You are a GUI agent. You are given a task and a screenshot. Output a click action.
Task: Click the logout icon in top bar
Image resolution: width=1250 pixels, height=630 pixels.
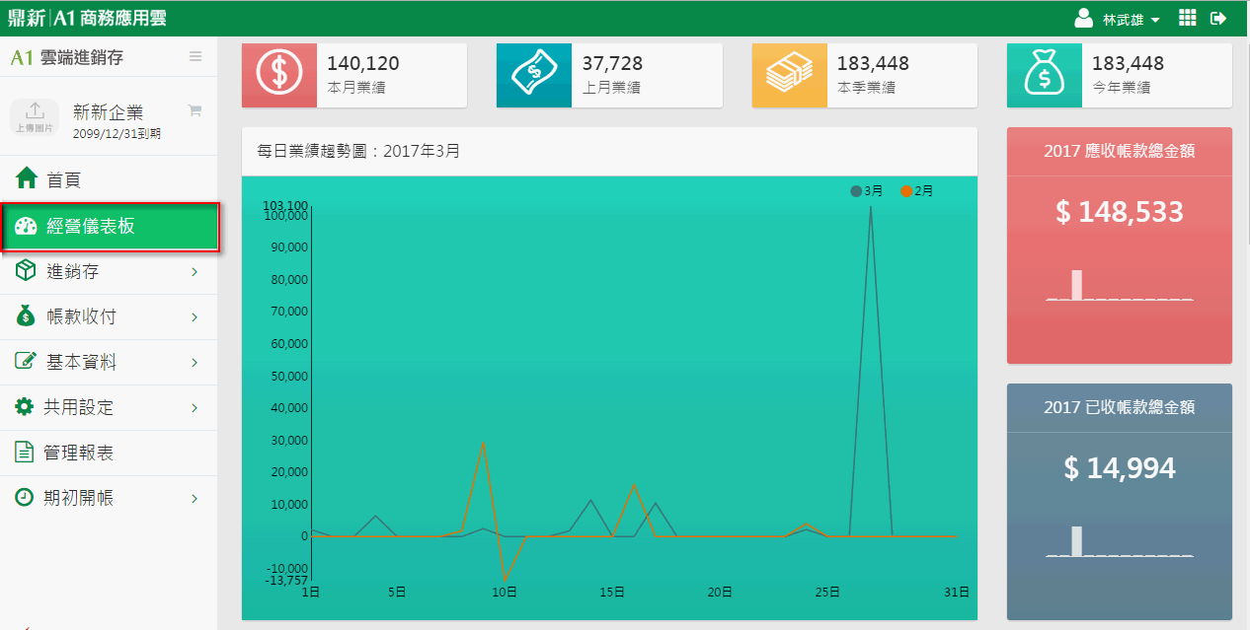(x=1218, y=18)
